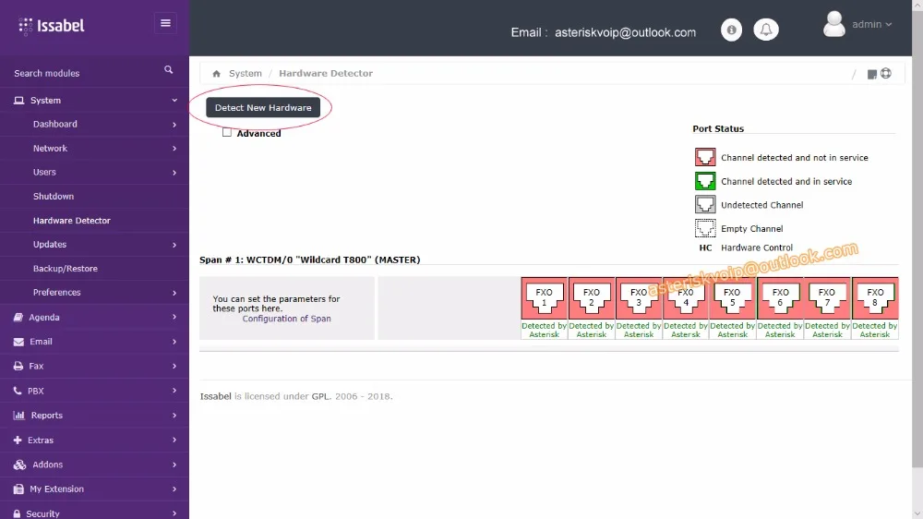Click the empty channel legend icon
This screenshot has width=923, height=519.
point(705,228)
